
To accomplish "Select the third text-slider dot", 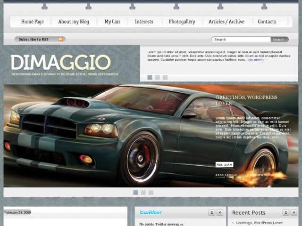I will click(x=165, y=77).
